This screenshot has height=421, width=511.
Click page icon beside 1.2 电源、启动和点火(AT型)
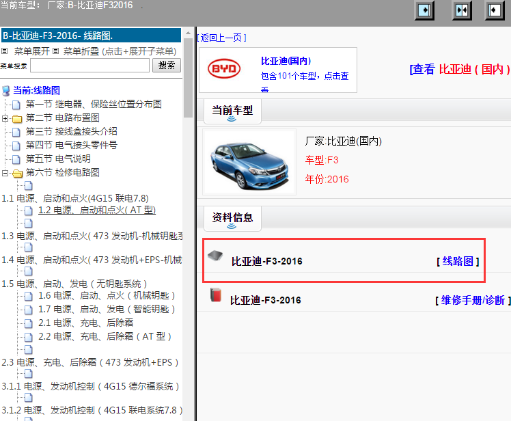pos(29,210)
